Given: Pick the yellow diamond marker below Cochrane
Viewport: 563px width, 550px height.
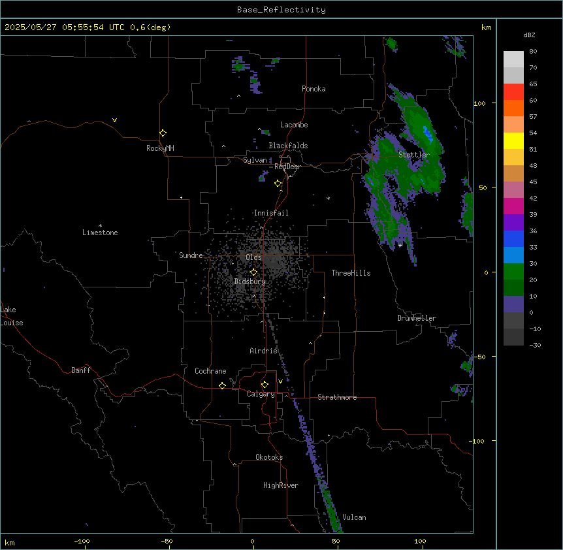Looking at the screenshot, I should [222, 385].
